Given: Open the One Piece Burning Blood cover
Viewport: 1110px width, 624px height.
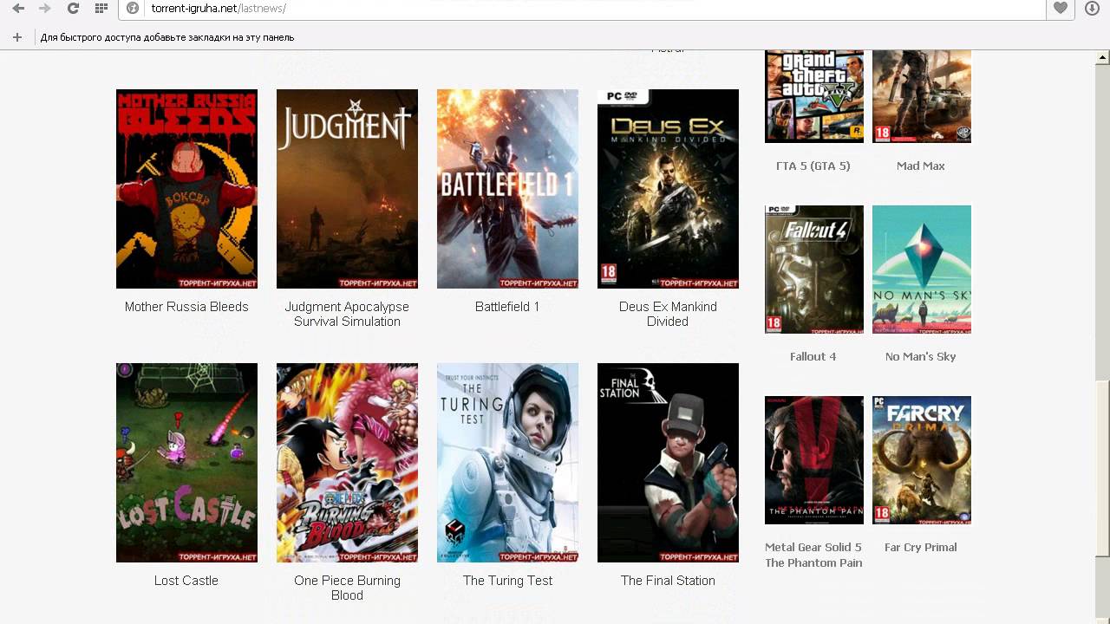Looking at the screenshot, I should coord(347,463).
